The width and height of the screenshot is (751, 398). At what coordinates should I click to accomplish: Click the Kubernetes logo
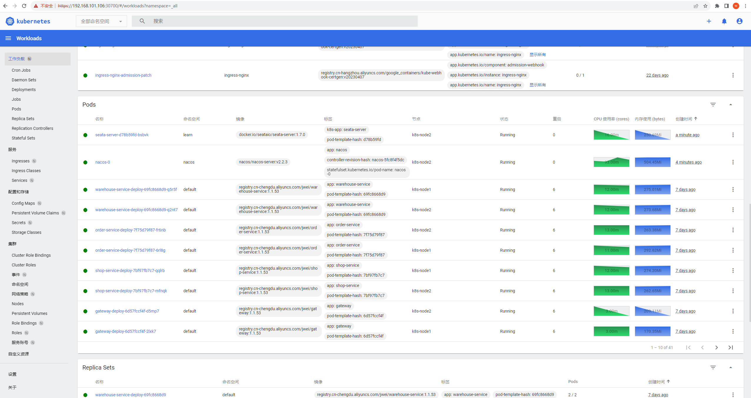[x=28, y=21]
